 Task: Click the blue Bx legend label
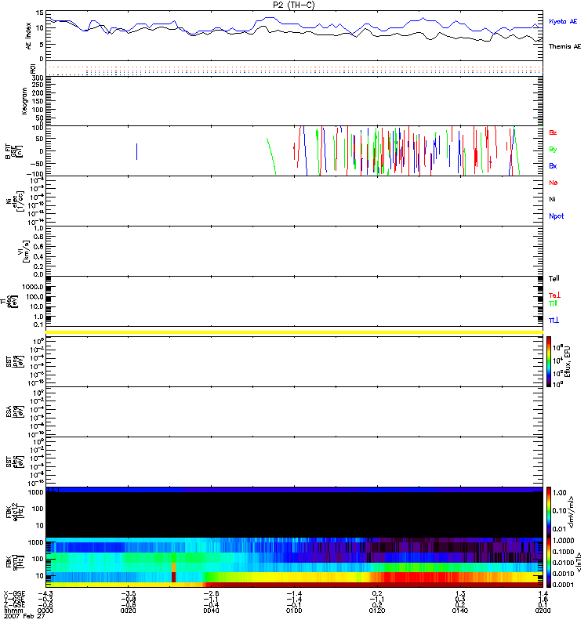pyautogui.click(x=553, y=165)
